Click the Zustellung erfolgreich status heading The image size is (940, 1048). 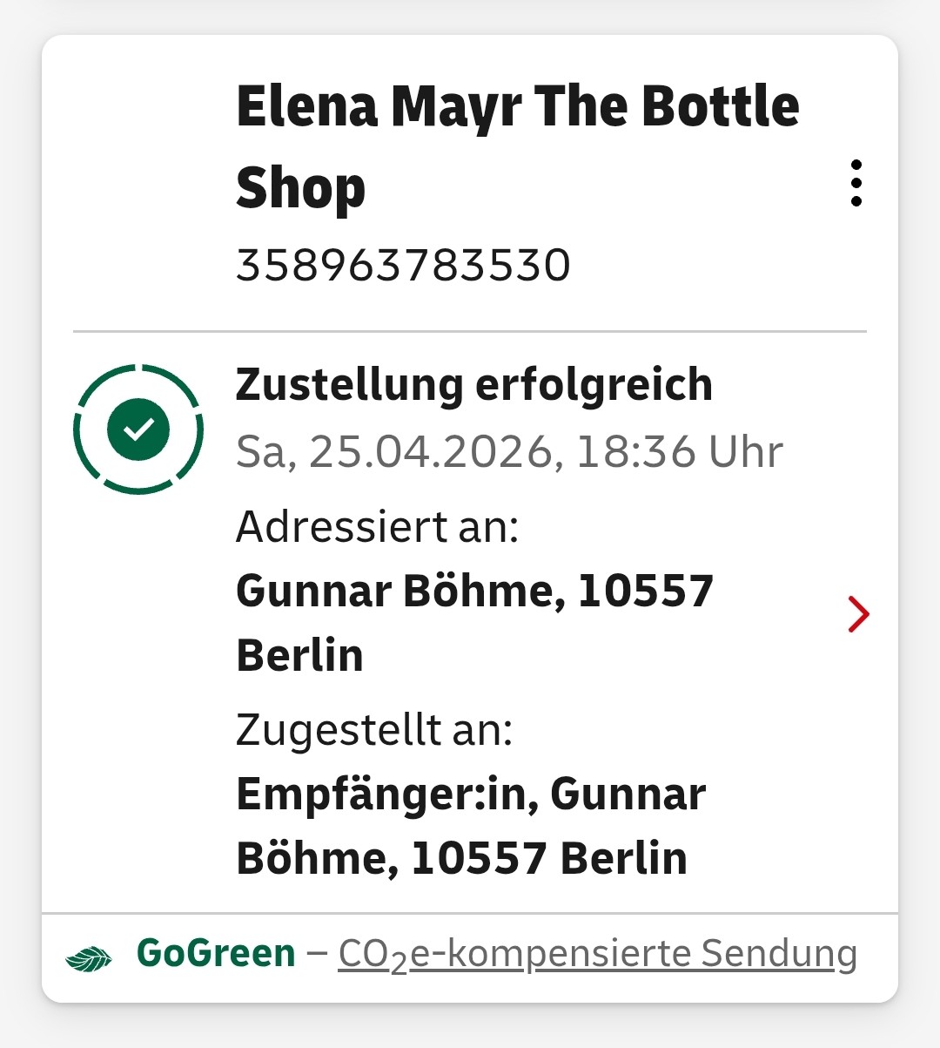474,384
